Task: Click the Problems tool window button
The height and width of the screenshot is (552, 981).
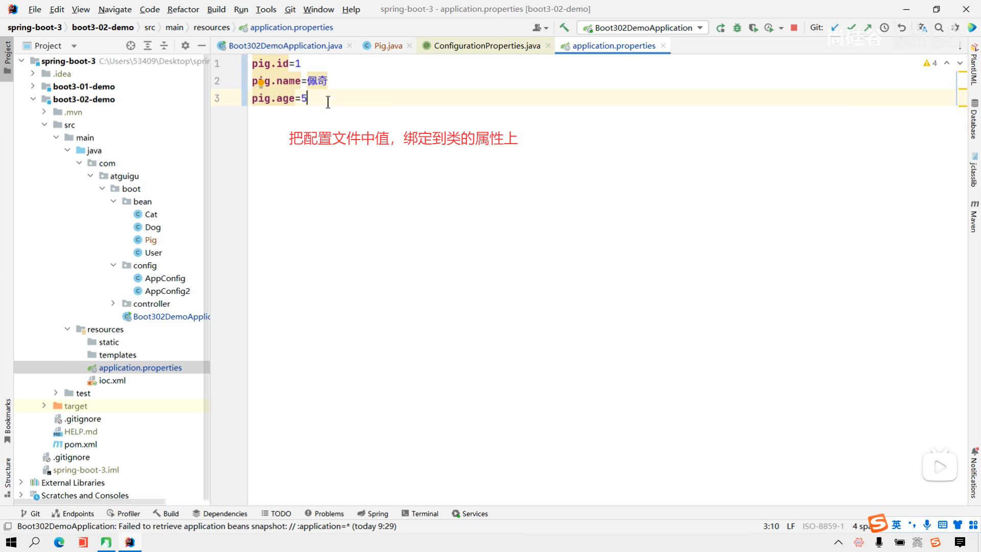Action: click(324, 514)
